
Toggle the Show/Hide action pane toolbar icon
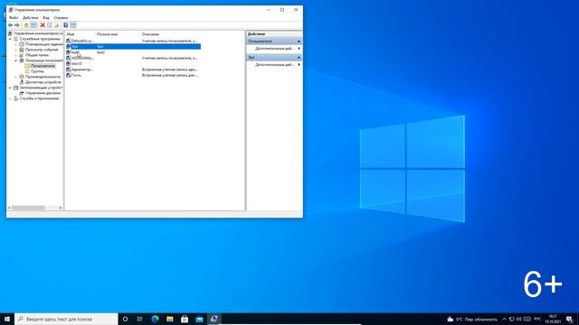click(x=73, y=25)
